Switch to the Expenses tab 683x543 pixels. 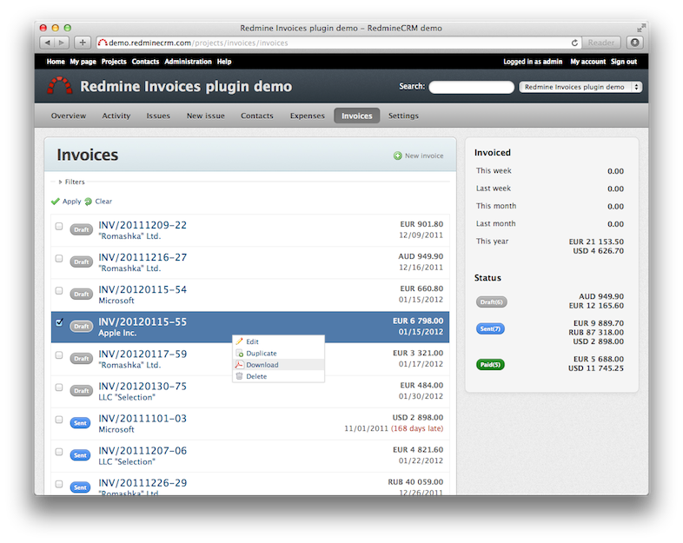307,116
